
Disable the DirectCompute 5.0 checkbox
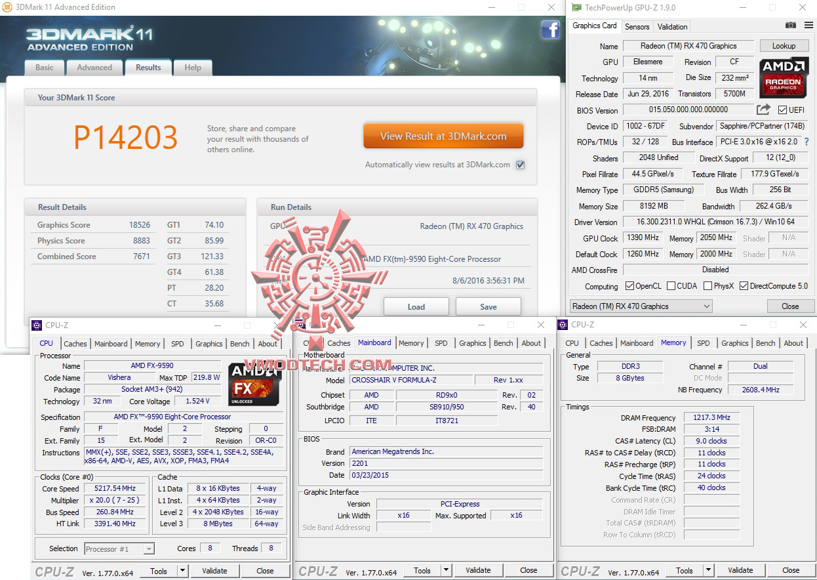click(x=743, y=285)
